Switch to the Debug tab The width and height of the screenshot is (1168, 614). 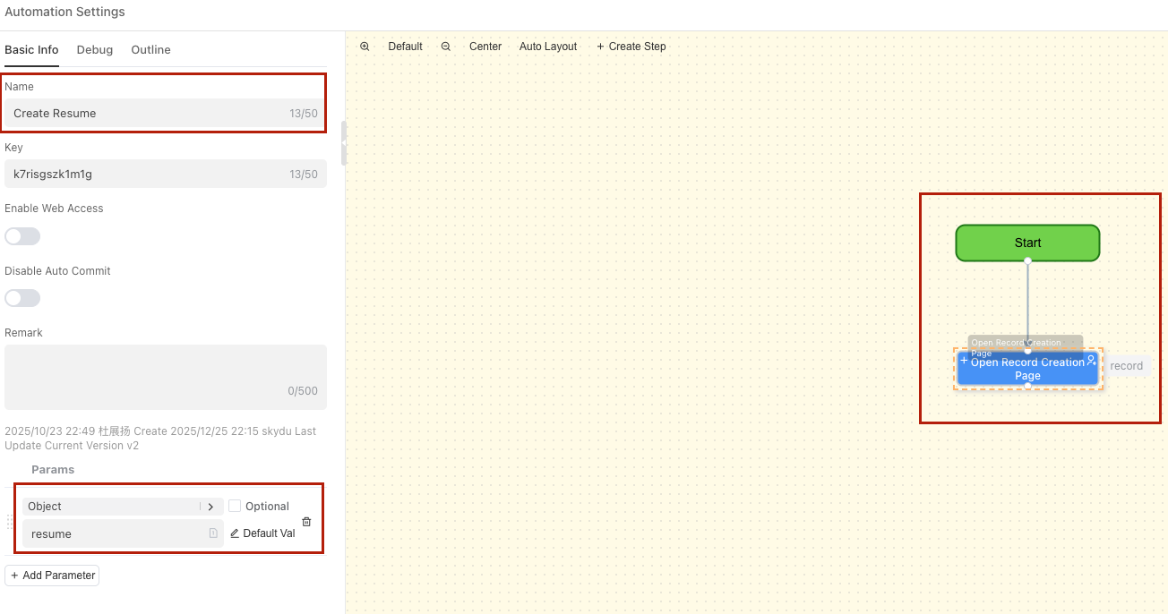(x=95, y=50)
